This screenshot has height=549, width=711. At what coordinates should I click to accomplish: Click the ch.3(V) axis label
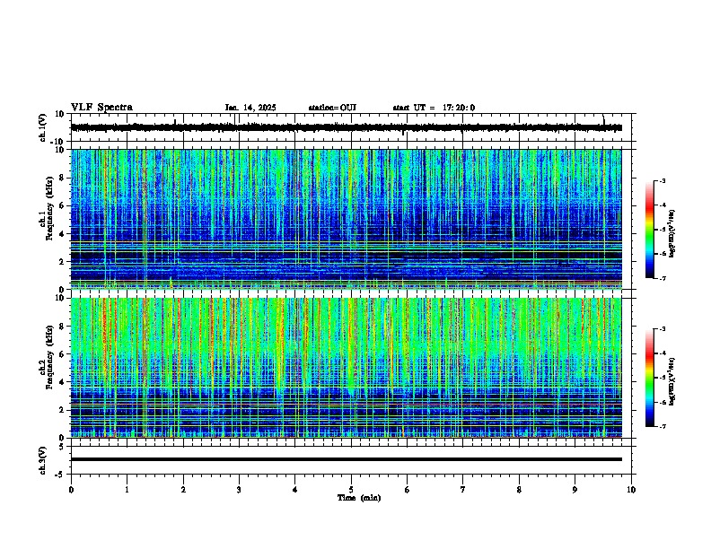(42, 460)
